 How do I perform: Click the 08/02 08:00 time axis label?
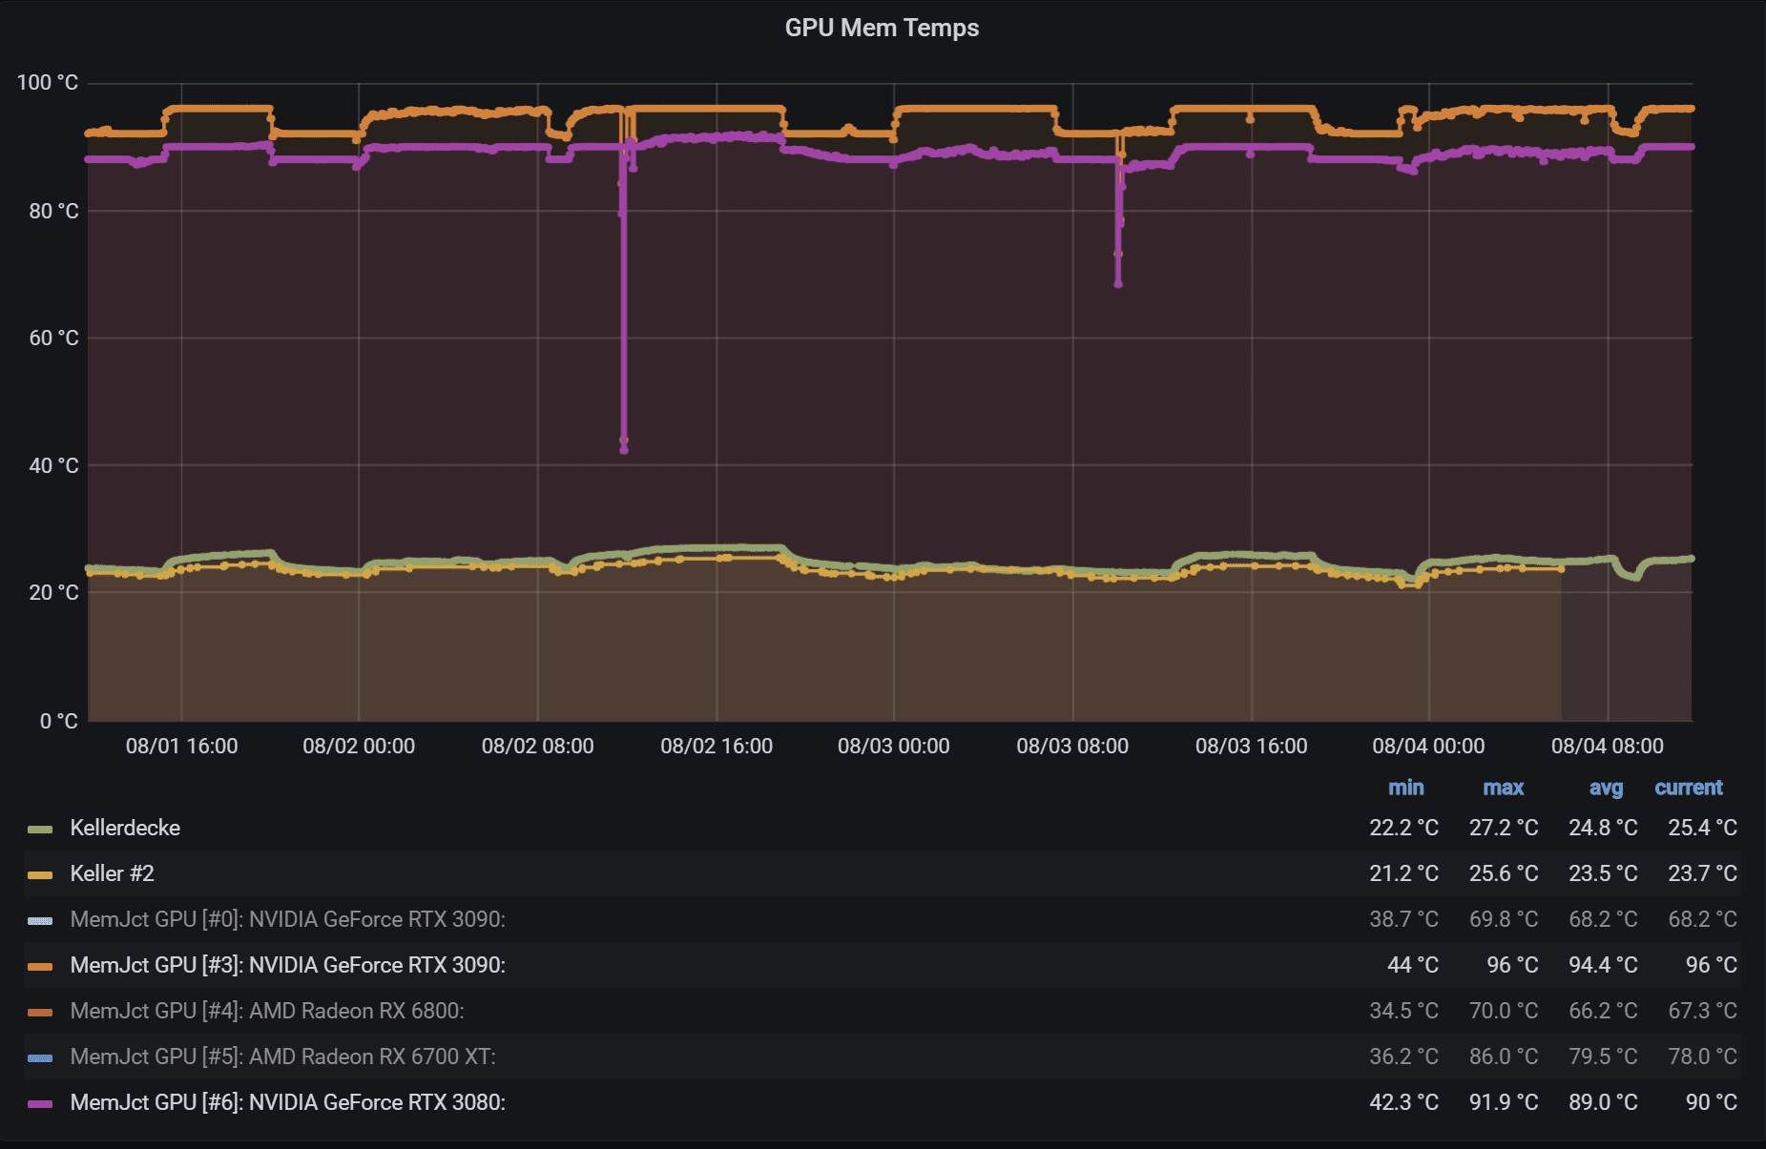[537, 747]
